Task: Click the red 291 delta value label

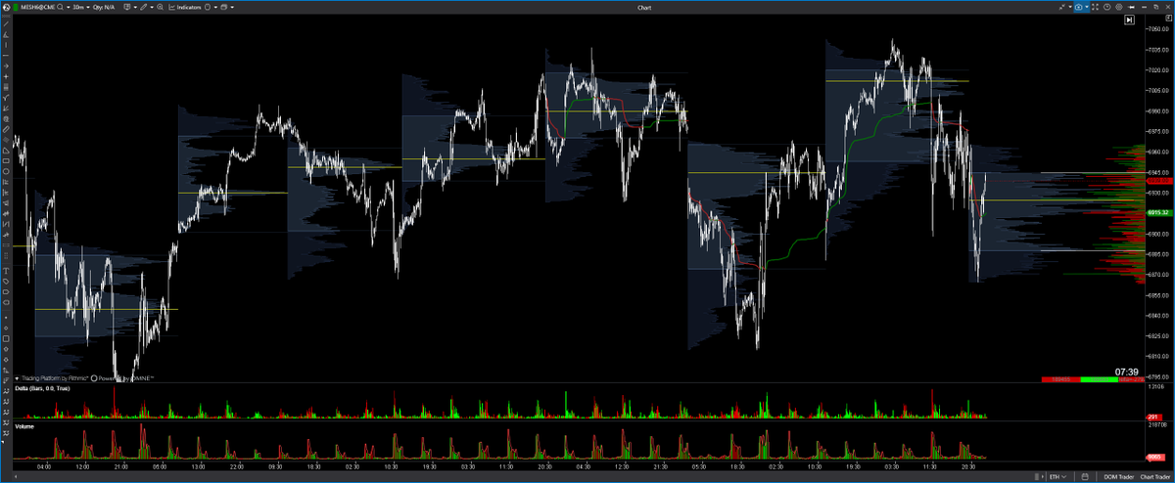Action: coord(1152,417)
